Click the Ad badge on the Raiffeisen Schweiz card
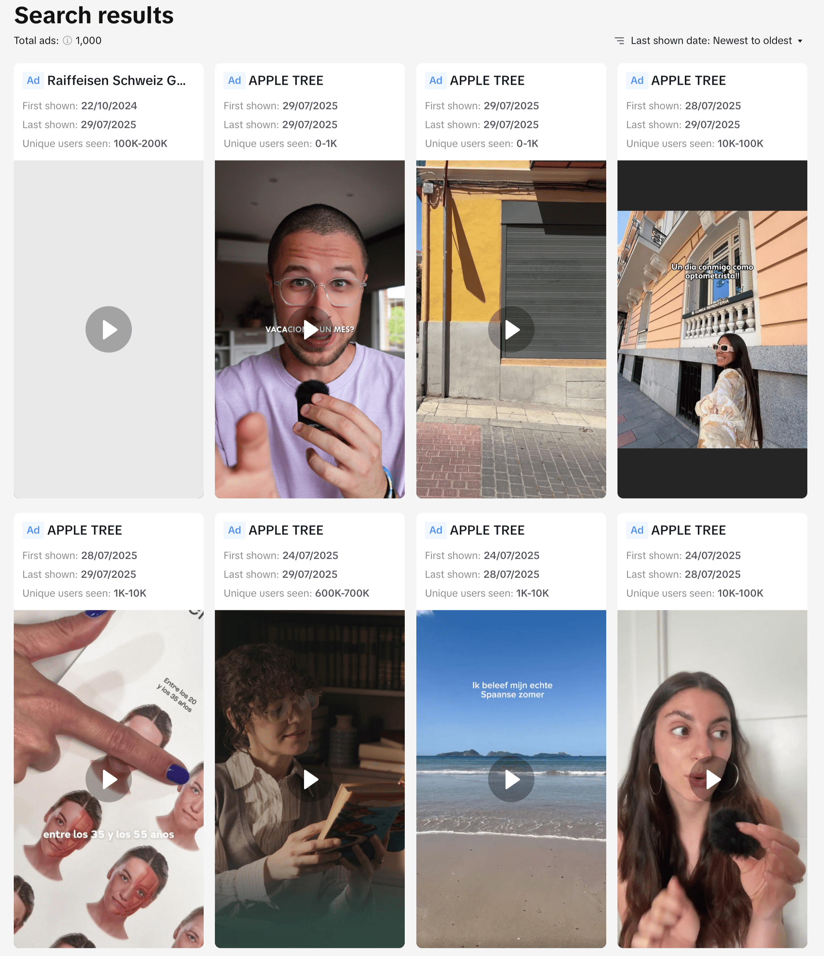This screenshot has height=956, width=824. click(x=33, y=80)
